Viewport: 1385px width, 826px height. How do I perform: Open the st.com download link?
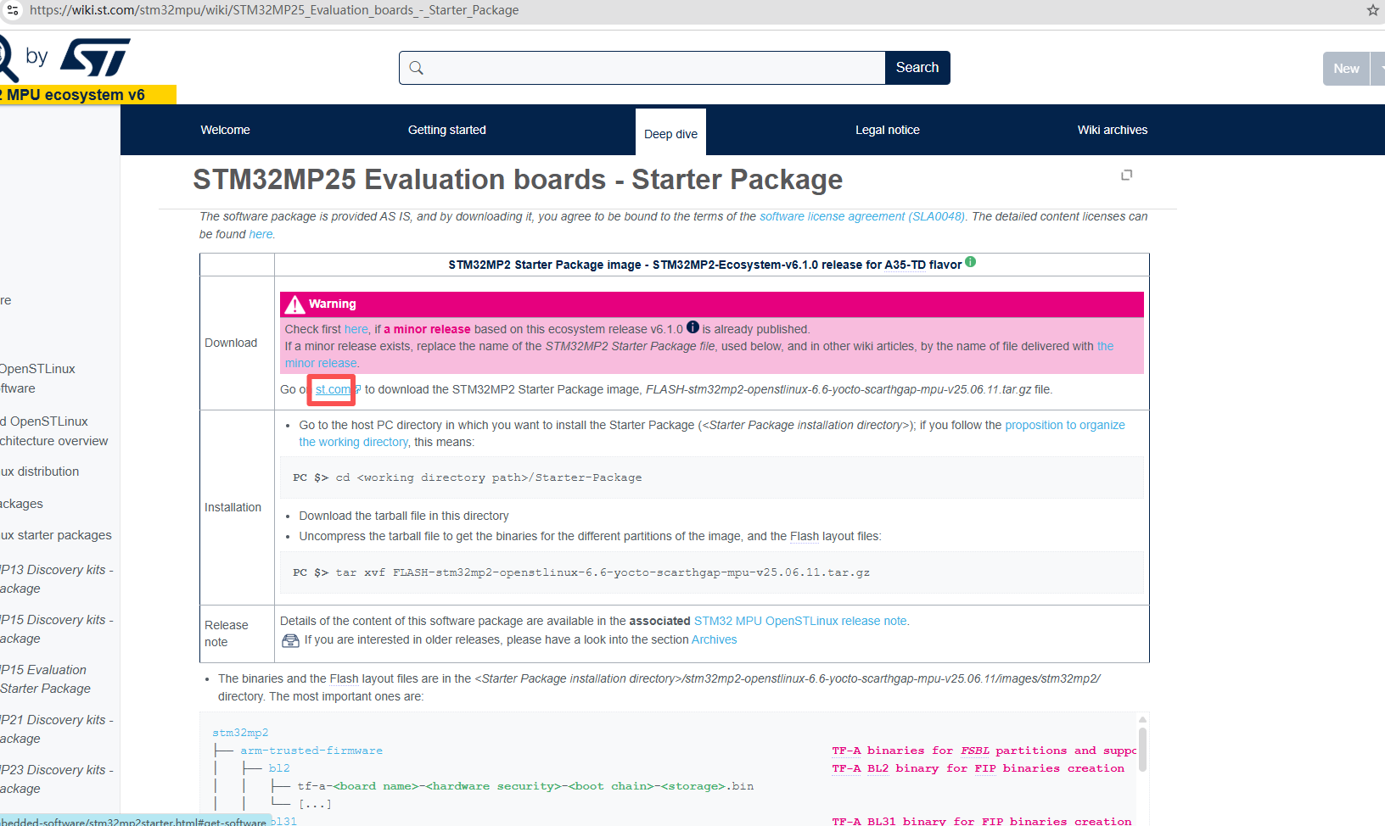click(x=333, y=389)
